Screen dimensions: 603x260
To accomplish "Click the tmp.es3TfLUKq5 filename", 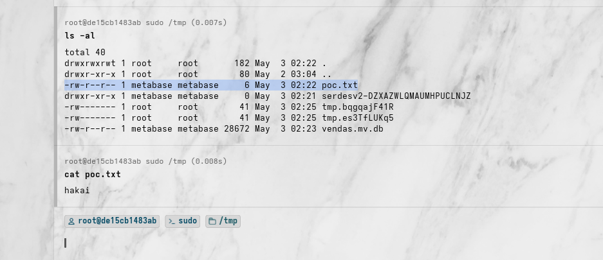I will click(x=358, y=117).
